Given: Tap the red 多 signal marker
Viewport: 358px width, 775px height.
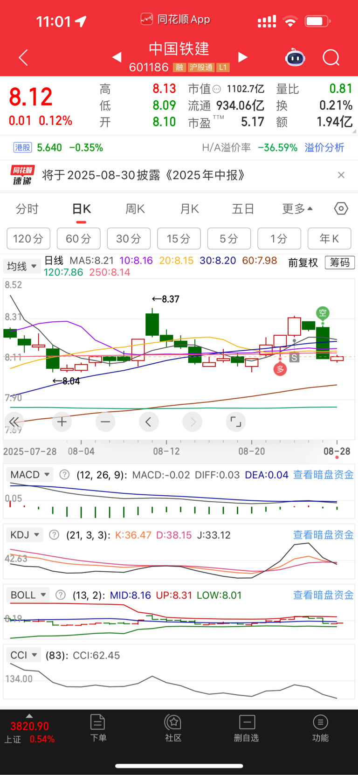Looking at the screenshot, I should click(x=280, y=369).
